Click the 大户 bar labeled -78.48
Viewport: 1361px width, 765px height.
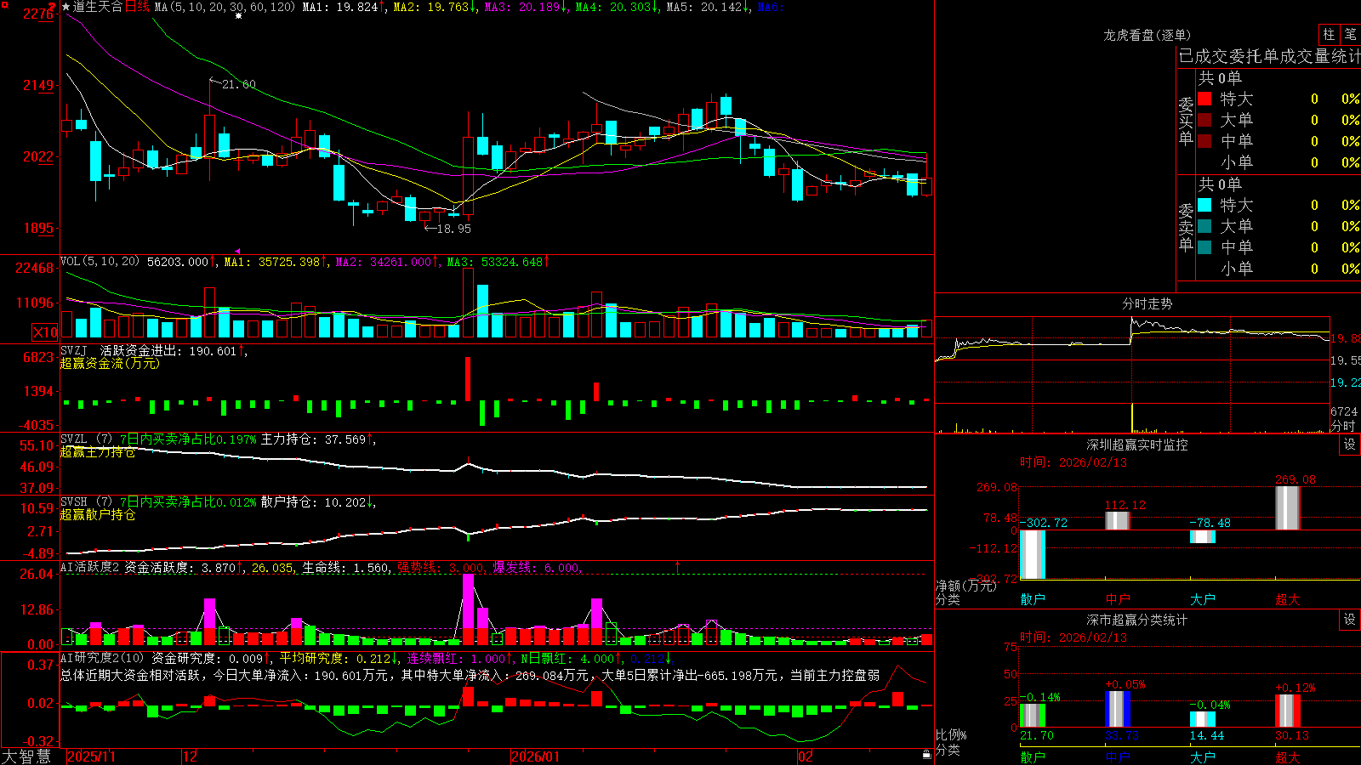1202,536
